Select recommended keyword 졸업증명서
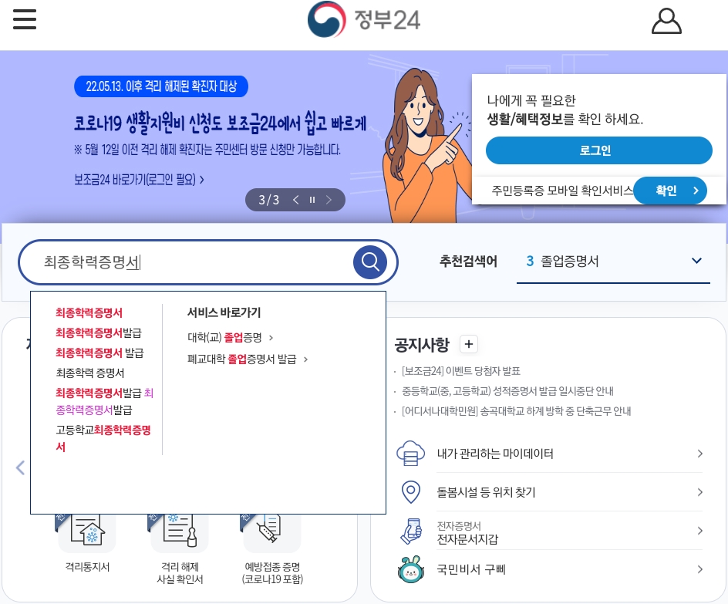Screen dimensions: 728x604 (x=569, y=261)
